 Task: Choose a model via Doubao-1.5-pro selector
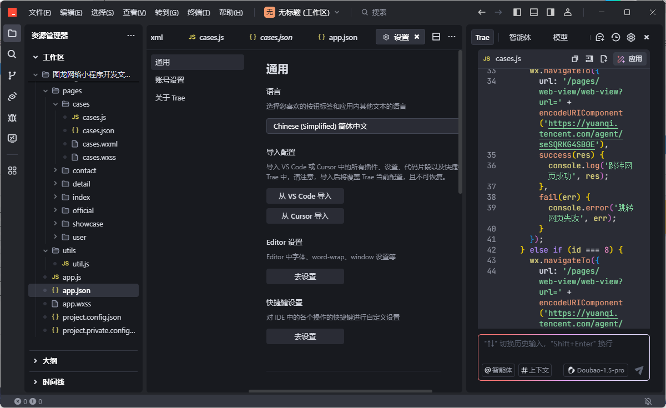click(596, 370)
